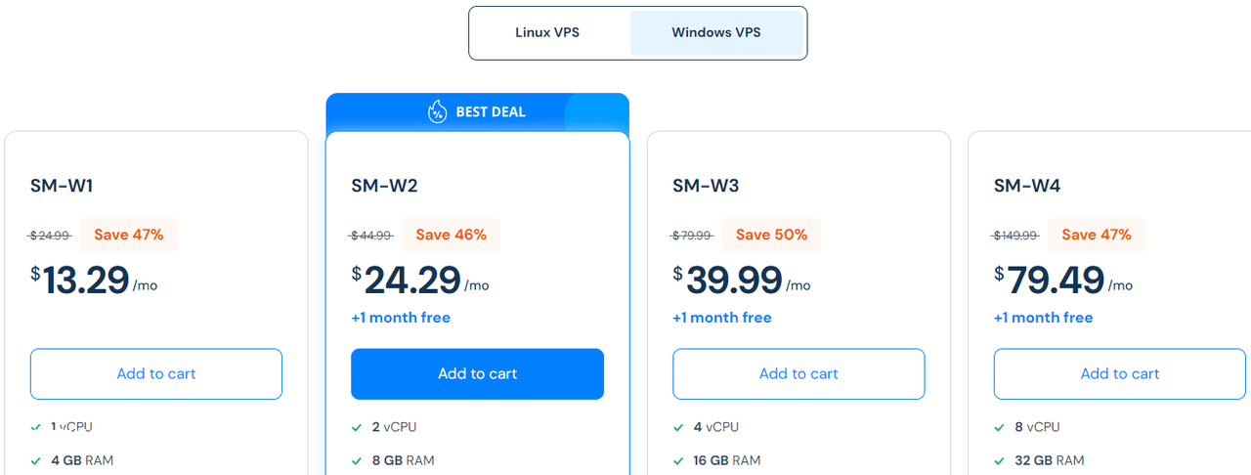The height and width of the screenshot is (475, 1251).
Task: Click green checkmark beside 8 vCPU
Action: (1000, 427)
